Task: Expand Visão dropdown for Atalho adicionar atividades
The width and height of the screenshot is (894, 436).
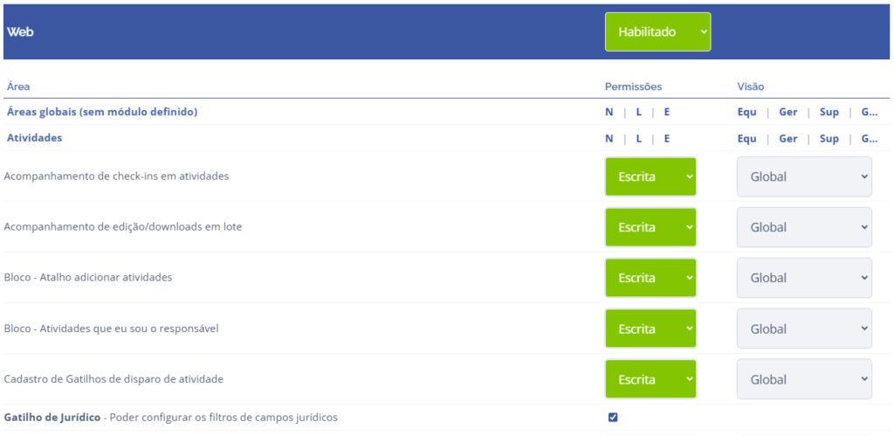Action: 804,278
